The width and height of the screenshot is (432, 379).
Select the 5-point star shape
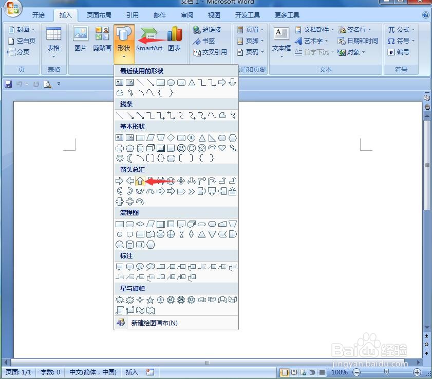point(150,300)
